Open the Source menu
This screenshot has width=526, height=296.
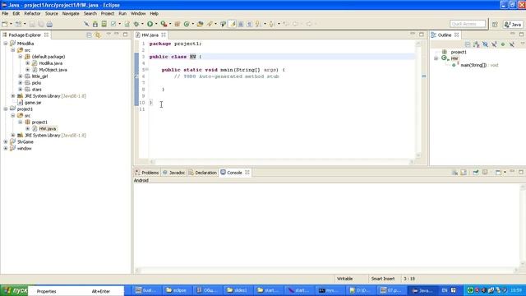click(51, 14)
